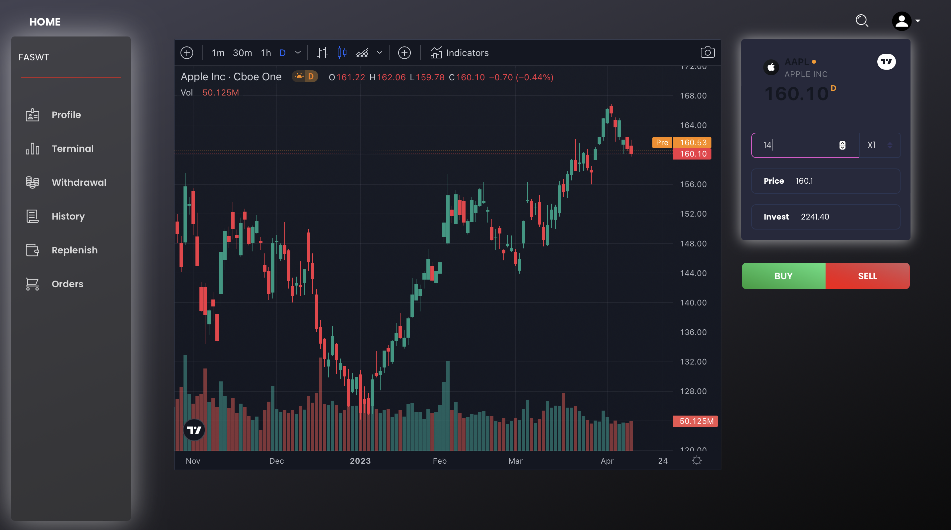
Task: Click the Price 160.1 field
Action: 826,181
